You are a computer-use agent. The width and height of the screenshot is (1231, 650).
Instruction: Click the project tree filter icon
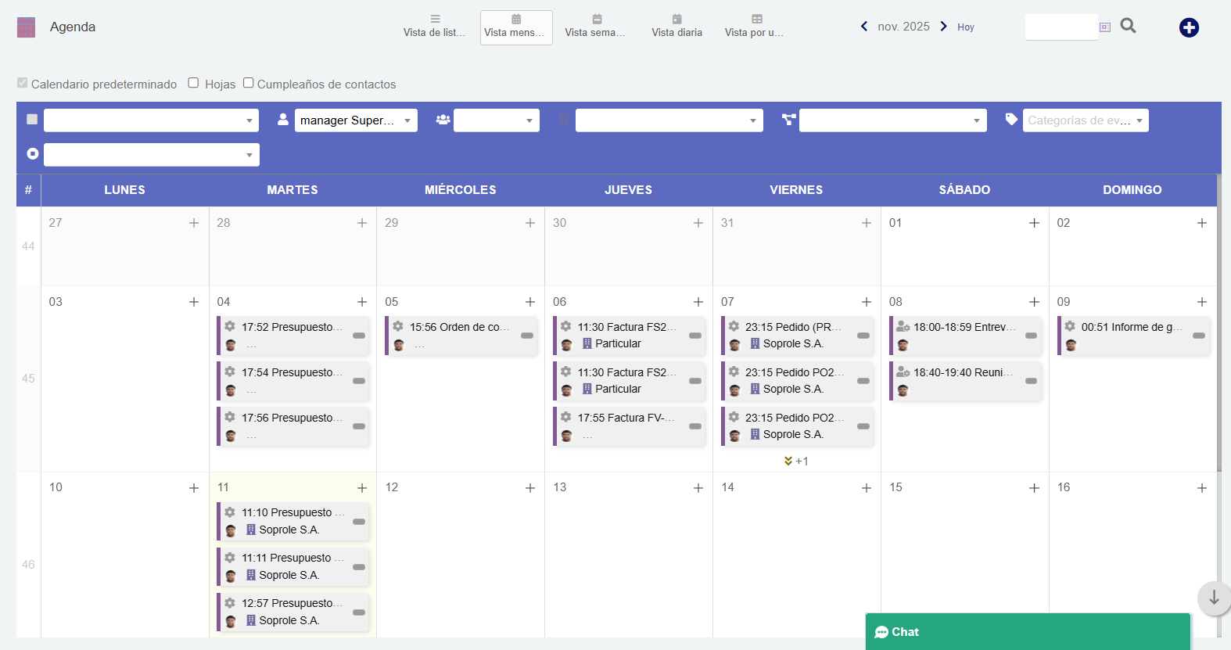click(x=788, y=120)
